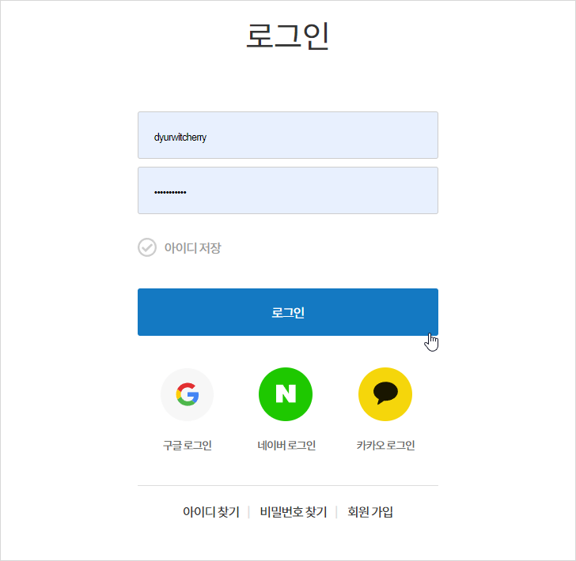Focus the username field containing dyurwitcherry
The image size is (576, 561).
coord(288,135)
